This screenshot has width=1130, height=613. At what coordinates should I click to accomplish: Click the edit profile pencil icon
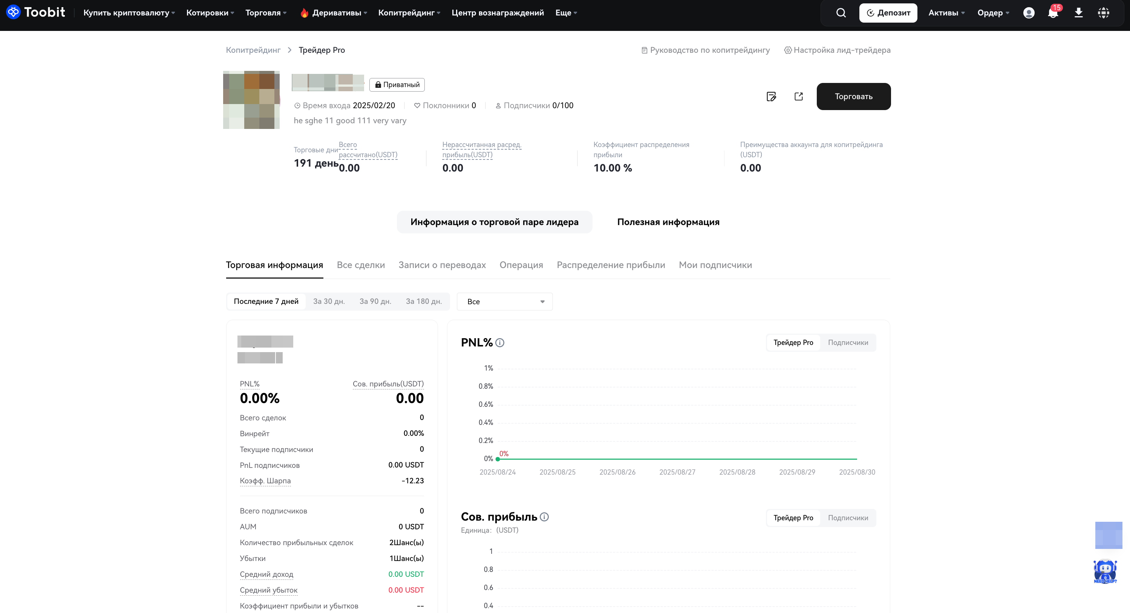click(x=771, y=97)
